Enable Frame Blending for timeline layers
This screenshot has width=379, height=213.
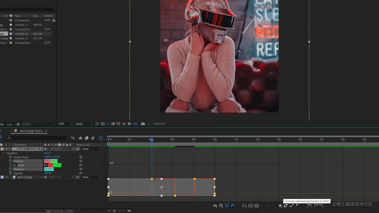pos(86,138)
